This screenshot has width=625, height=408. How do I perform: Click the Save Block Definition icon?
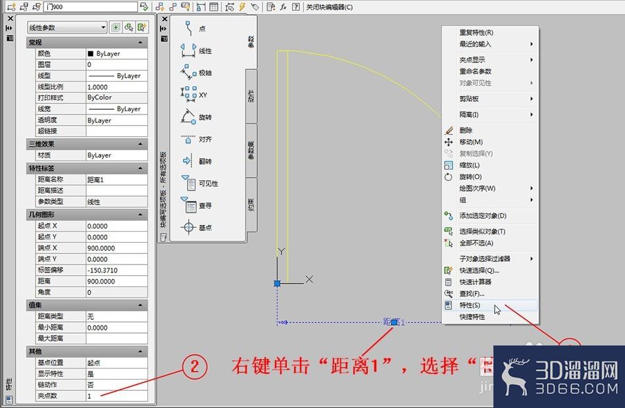click(x=24, y=7)
